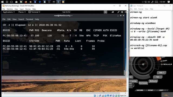This screenshot has height=97, width=173.
Task: Open terminal Help menu
Action: click(x=37, y=19)
